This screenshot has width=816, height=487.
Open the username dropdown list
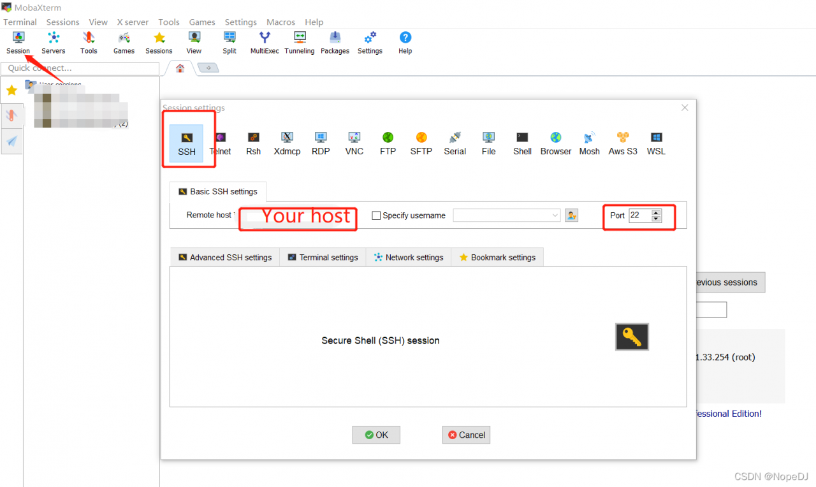pyautogui.click(x=555, y=215)
